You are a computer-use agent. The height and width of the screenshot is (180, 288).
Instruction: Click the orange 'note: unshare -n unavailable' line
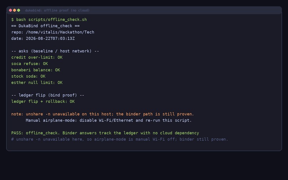coord(103,114)
